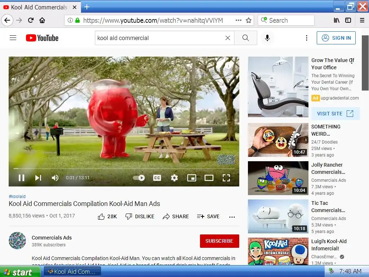The image size is (369, 277).
Task: Click the VISIT SITE ad button
Action: coord(335,114)
